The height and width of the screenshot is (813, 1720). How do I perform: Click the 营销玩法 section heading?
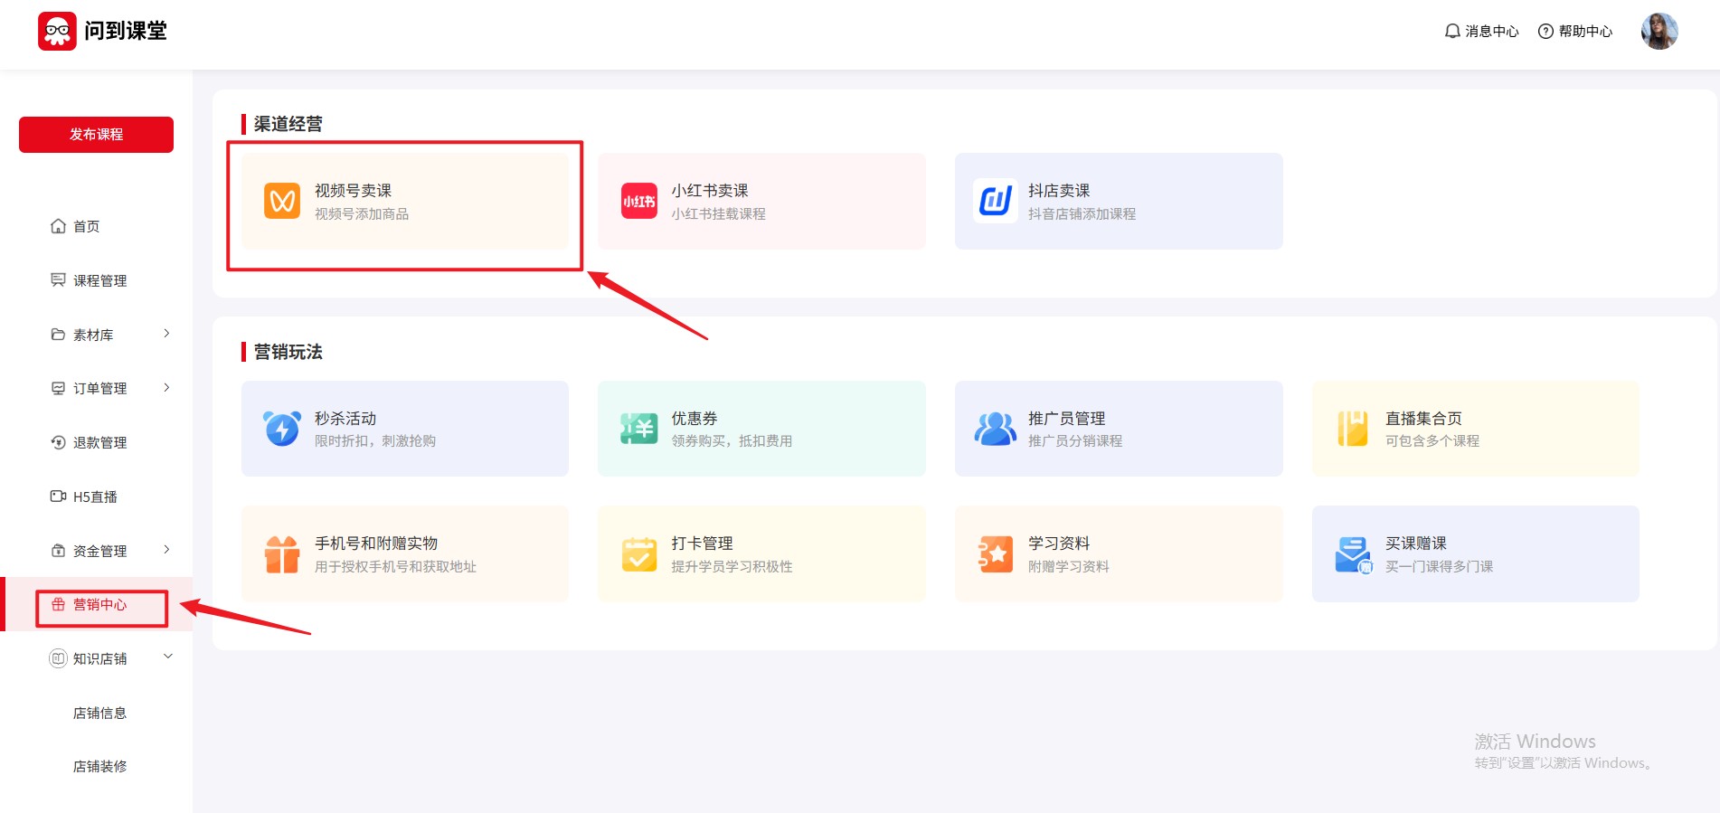point(288,352)
